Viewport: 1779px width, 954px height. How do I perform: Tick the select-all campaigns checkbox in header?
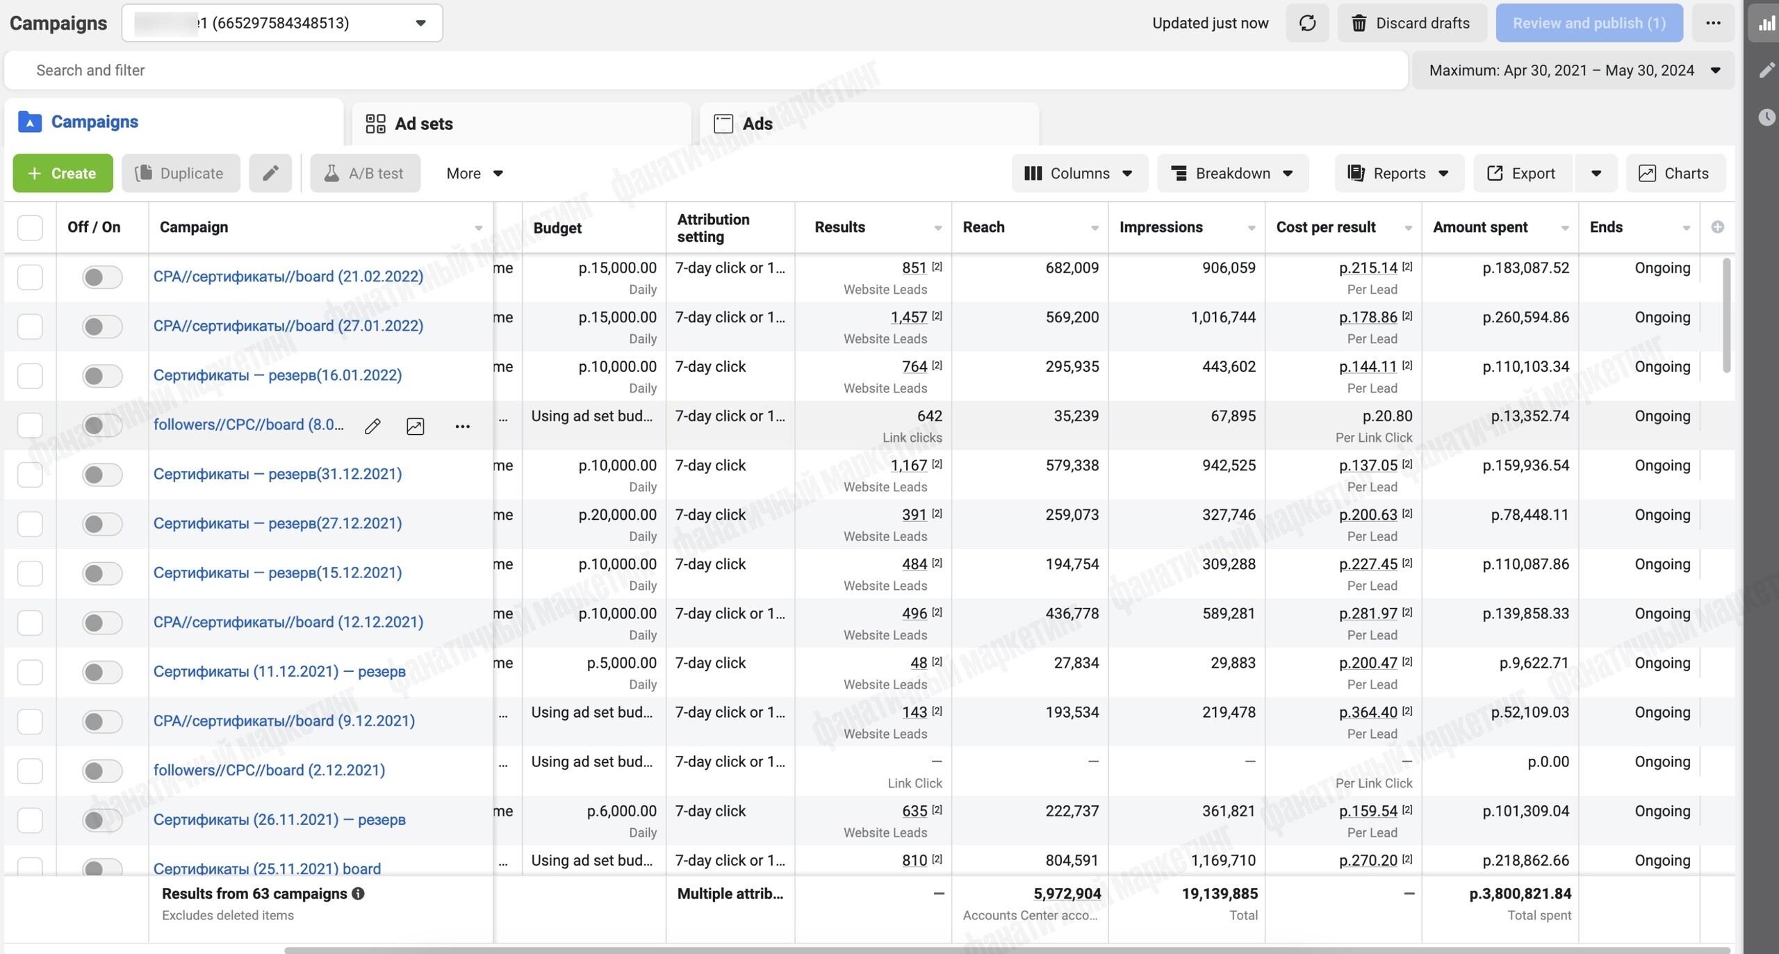pyautogui.click(x=30, y=227)
